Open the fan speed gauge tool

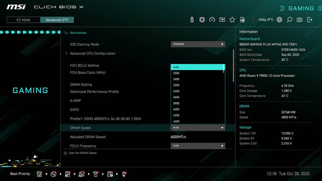pyautogui.click(x=211, y=19)
